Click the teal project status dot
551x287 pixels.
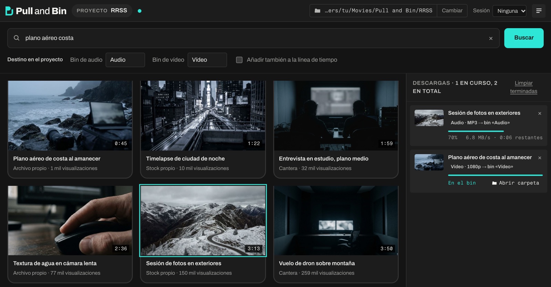(139, 11)
